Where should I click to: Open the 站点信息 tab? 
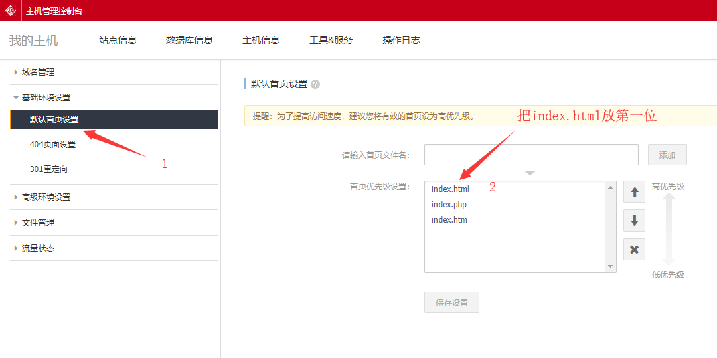[118, 40]
